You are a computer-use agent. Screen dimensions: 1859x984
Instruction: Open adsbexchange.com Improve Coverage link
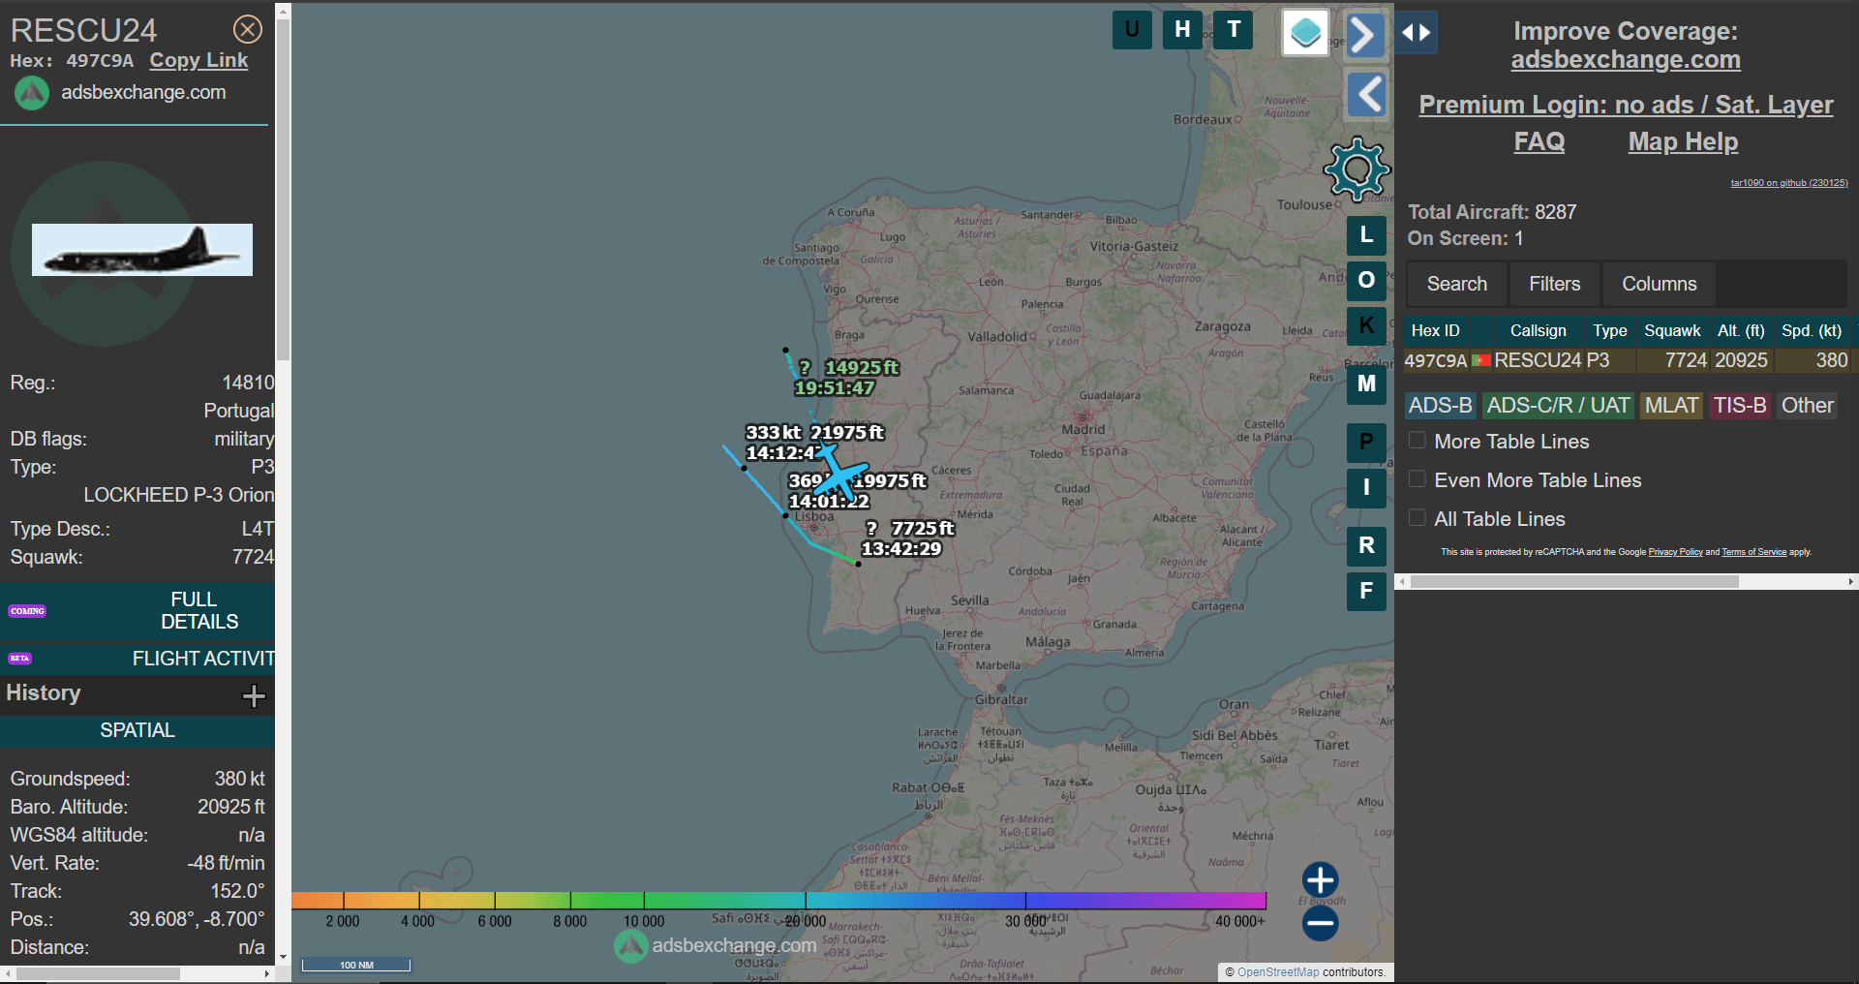[x=1626, y=60]
